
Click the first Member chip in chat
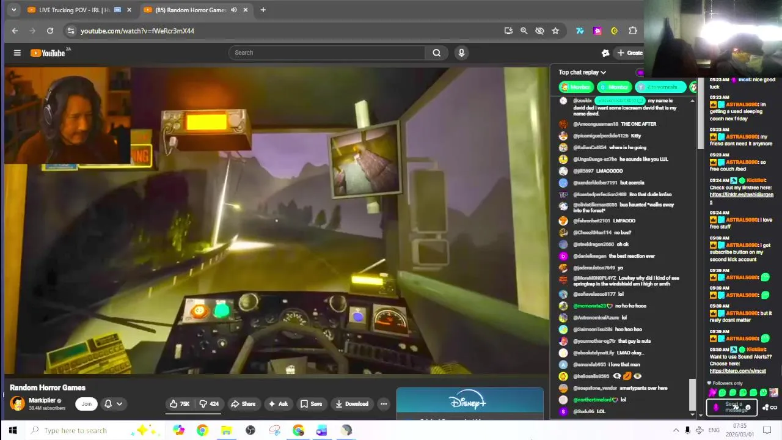[x=577, y=87]
